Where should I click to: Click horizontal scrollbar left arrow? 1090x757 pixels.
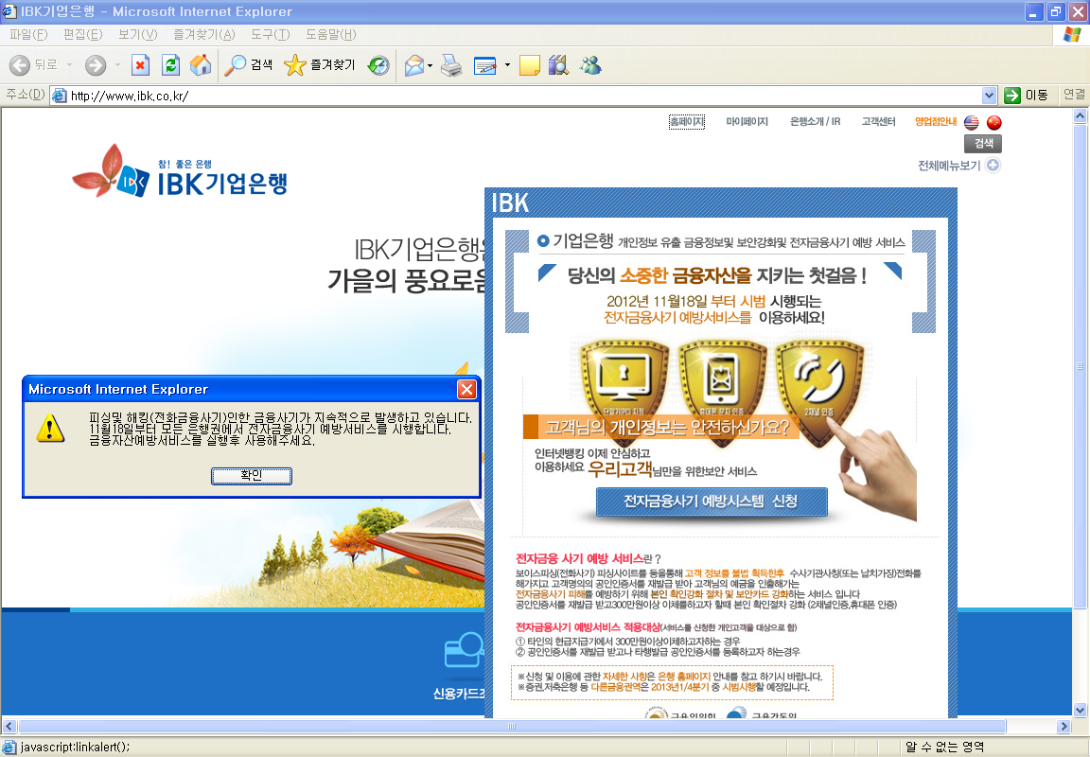9,727
